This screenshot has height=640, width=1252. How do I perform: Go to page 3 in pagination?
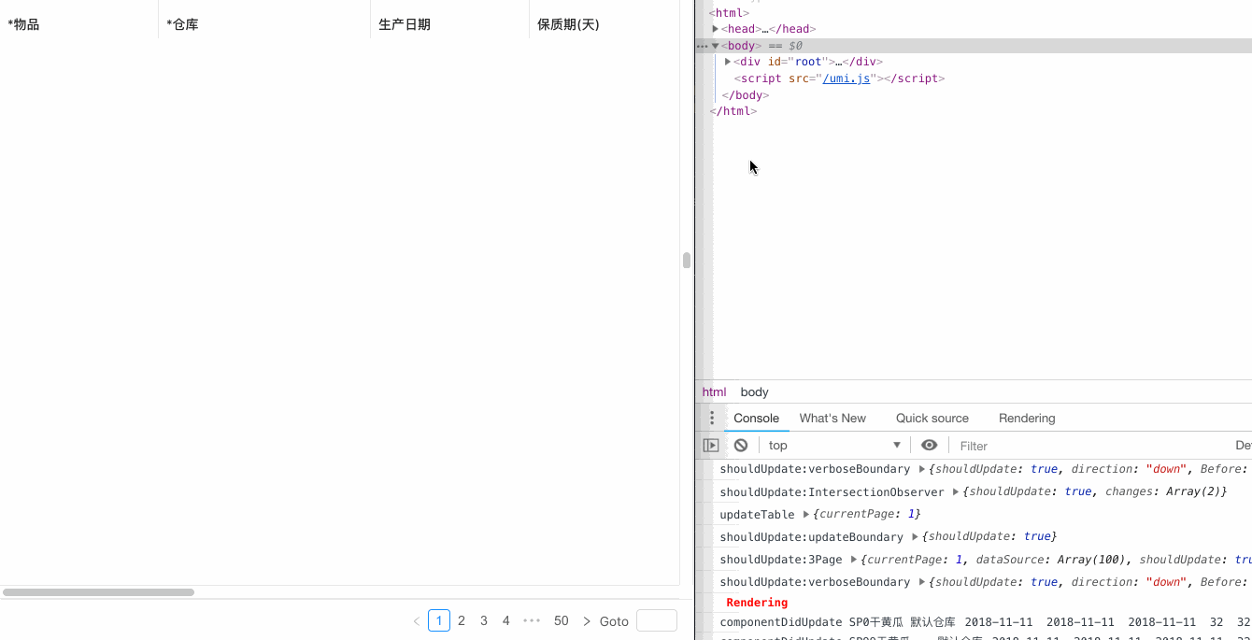click(x=484, y=620)
